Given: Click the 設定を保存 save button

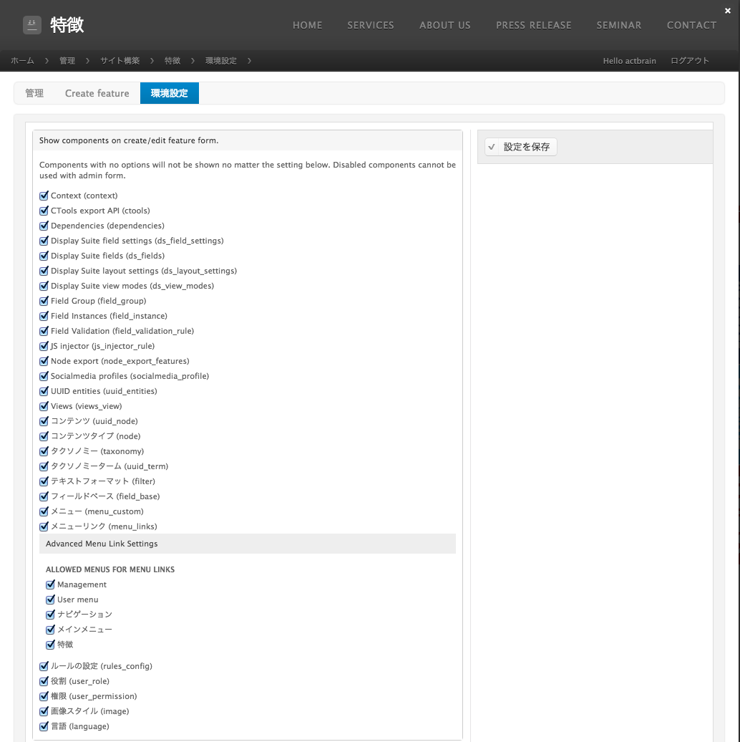Looking at the screenshot, I should coord(520,147).
